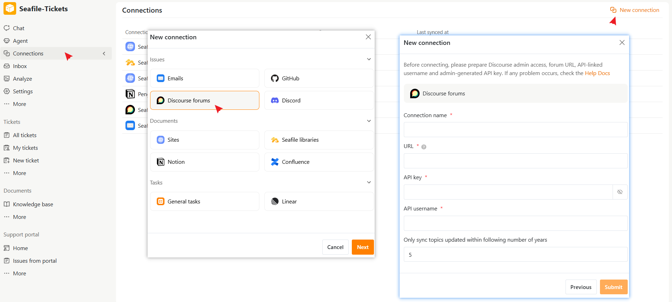Click the Discourse forums icon in the form header

(415, 93)
